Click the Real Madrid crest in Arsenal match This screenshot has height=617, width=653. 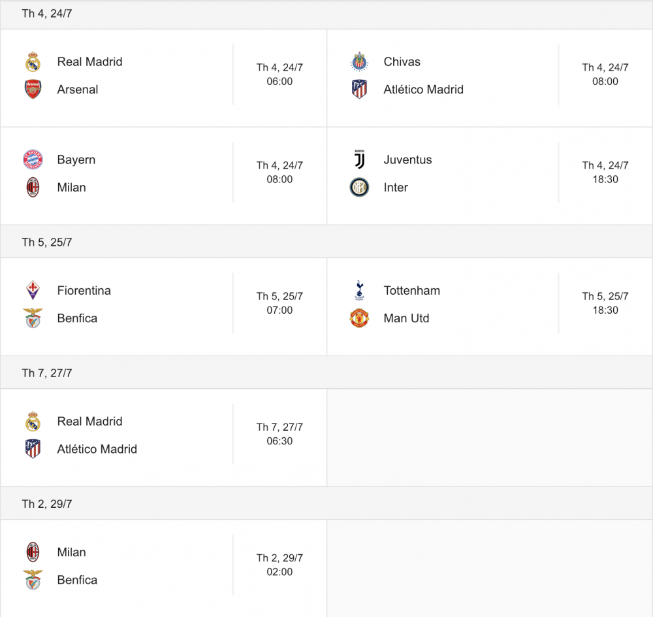[33, 62]
